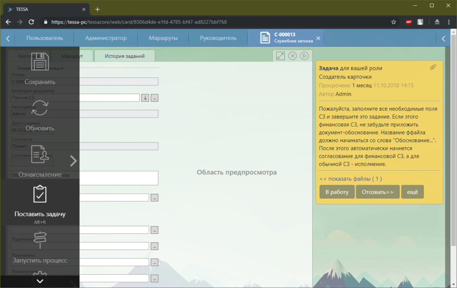Click the показать файлы (1) link
Screen dimensions: 457x288
350,179
